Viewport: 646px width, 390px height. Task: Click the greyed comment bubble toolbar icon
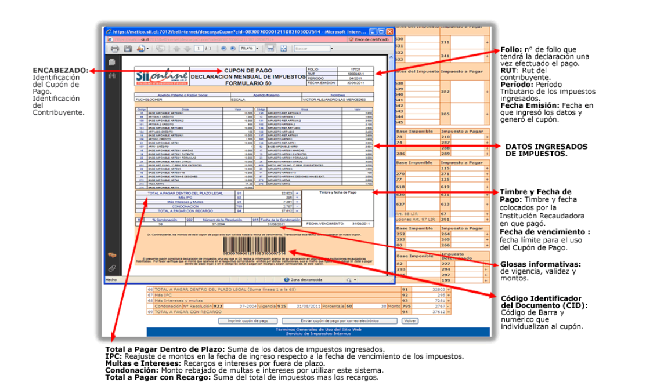pos(161,49)
